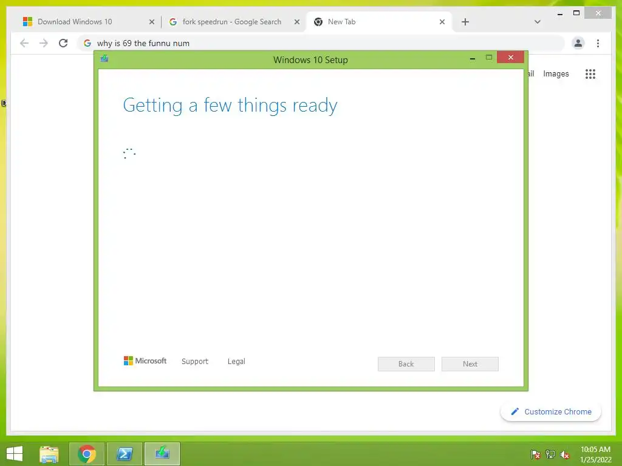The width and height of the screenshot is (622, 466).
Task: Switch to the fork speedrun Google Search tab
Action: pyautogui.click(x=232, y=22)
